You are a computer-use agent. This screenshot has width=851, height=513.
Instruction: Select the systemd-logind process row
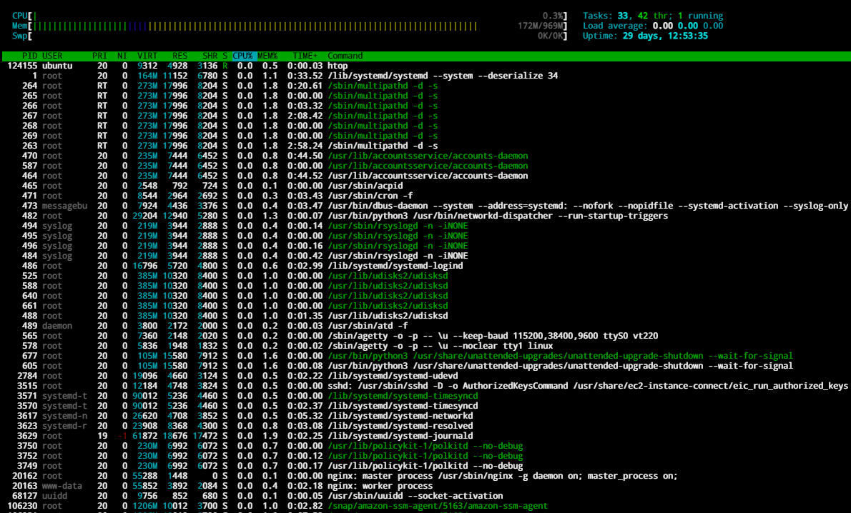pos(425,266)
